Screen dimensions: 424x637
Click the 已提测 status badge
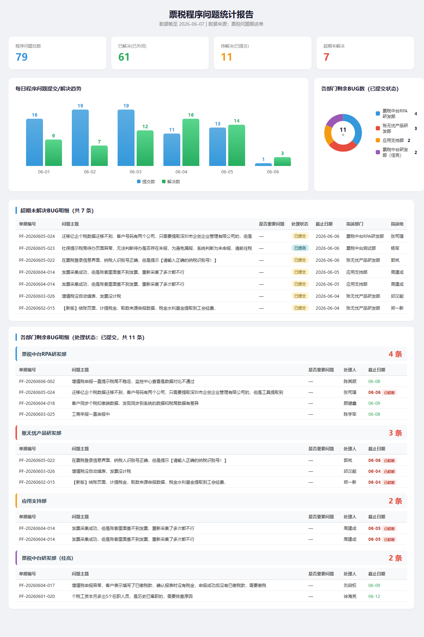300,248
